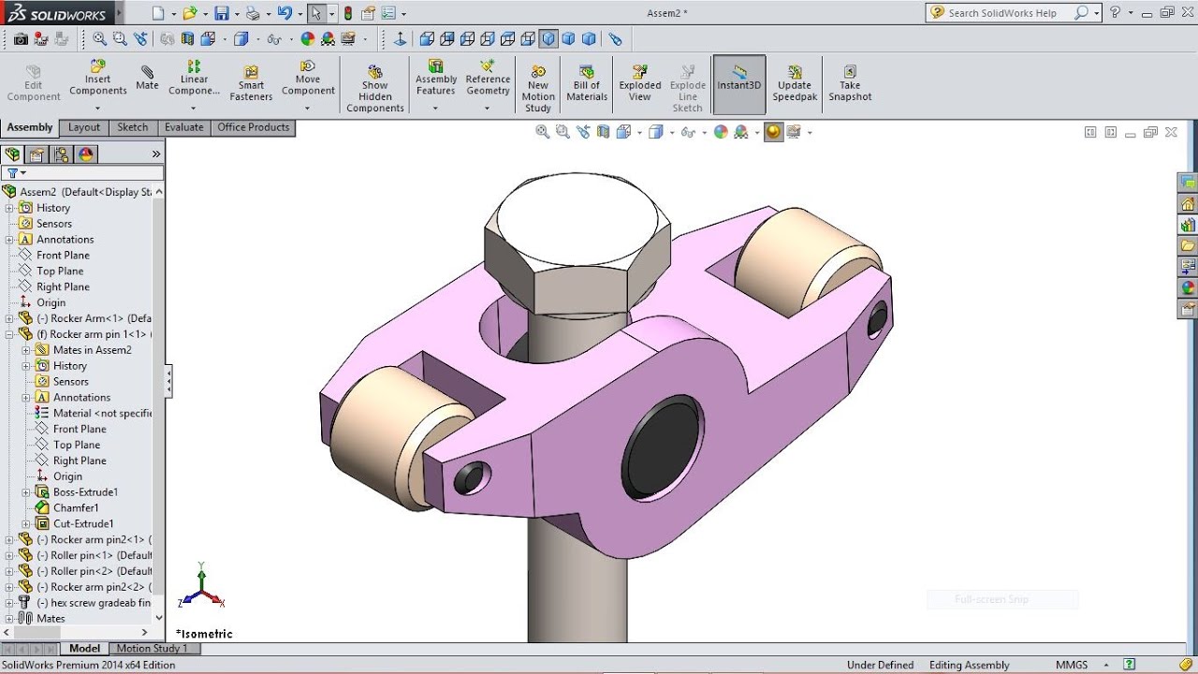The height and width of the screenshot is (674, 1198).
Task: Click Bill of Materials tool
Action: click(x=587, y=84)
